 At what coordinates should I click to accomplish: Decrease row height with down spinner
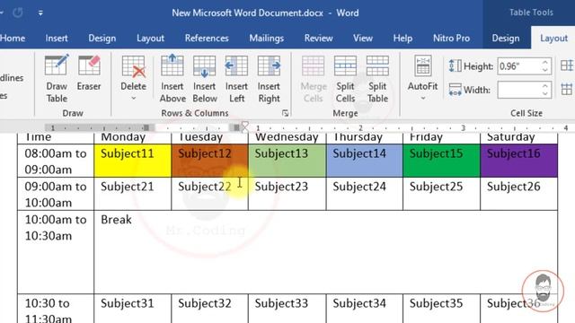point(545,70)
